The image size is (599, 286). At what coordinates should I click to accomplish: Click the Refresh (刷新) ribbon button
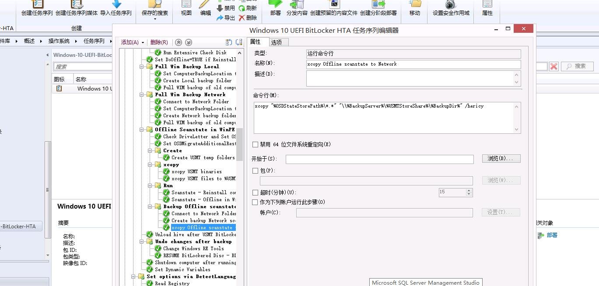tap(248, 8)
